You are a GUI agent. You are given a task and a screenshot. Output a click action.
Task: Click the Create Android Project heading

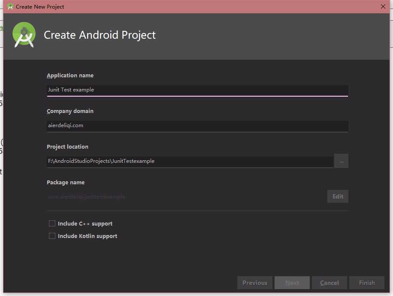pyautogui.click(x=100, y=35)
